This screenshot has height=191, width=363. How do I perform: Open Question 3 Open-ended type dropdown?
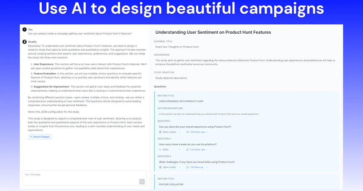point(170,167)
